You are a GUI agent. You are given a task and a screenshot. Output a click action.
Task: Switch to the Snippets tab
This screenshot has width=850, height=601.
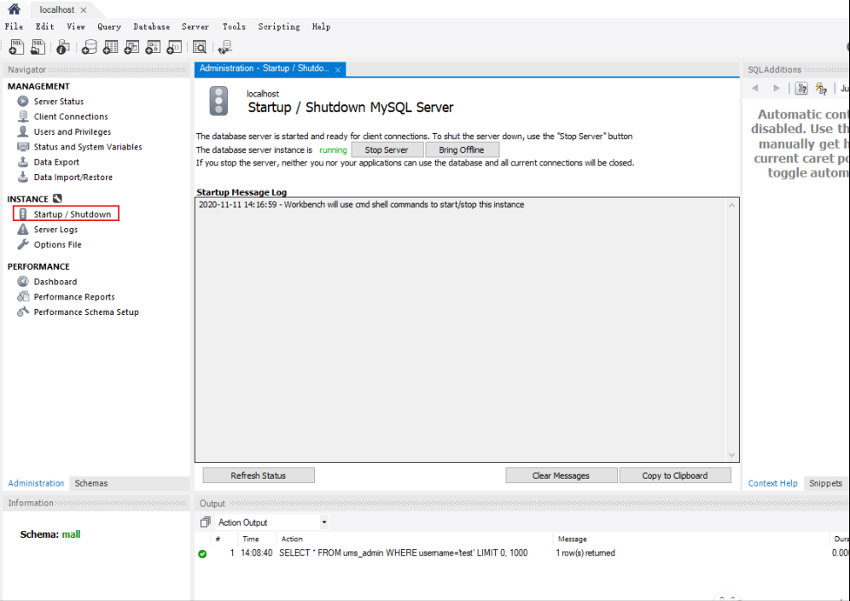click(x=825, y=482)
